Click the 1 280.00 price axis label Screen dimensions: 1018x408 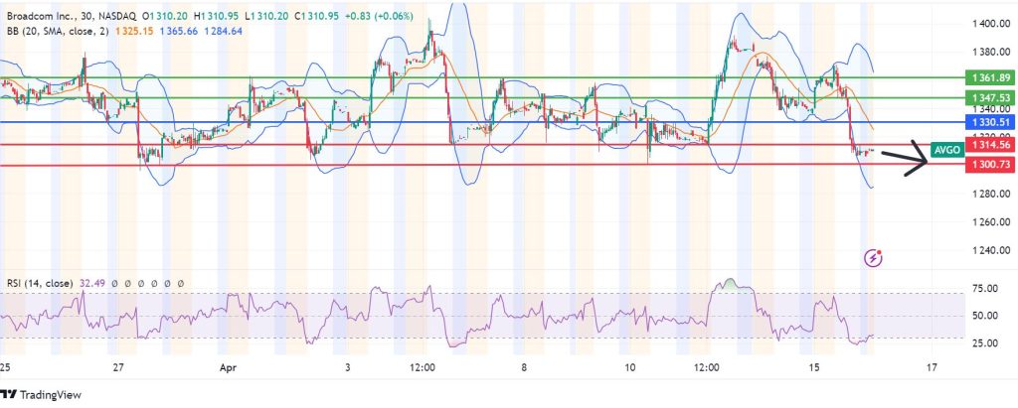coord(991,194)
